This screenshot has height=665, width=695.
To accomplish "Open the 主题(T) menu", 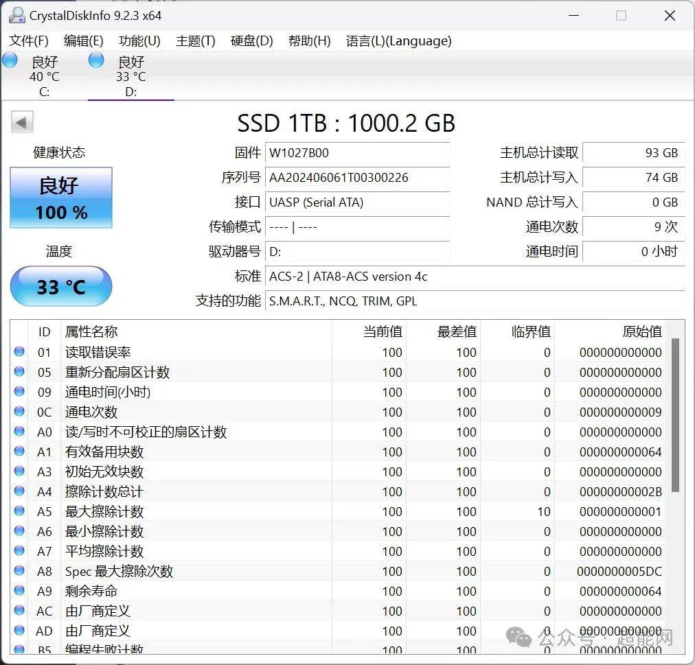I will [x=196, y=40].
